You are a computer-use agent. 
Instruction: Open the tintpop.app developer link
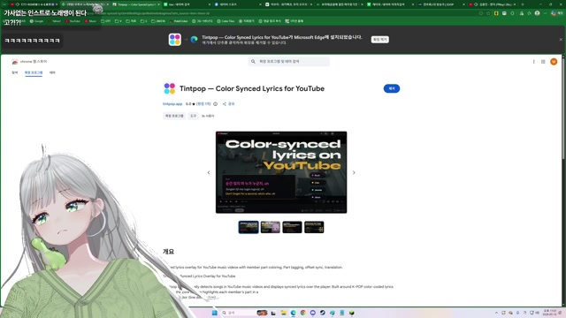coord(172,104)
